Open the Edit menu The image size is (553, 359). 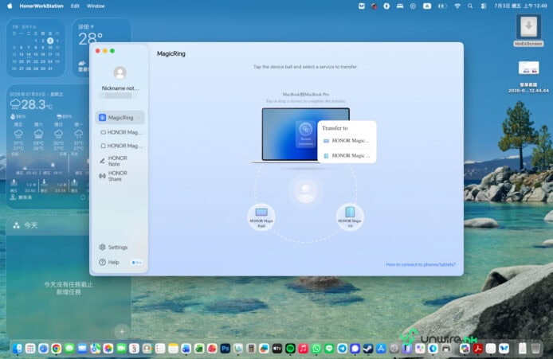pos(75,6)
